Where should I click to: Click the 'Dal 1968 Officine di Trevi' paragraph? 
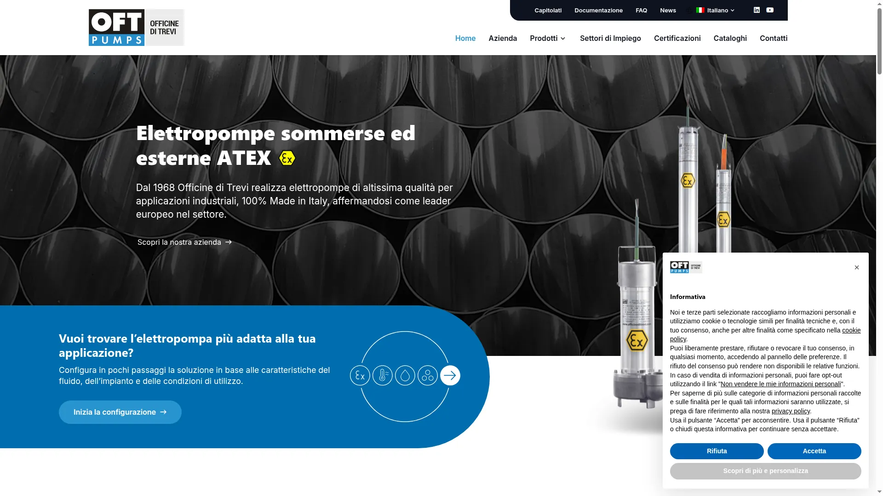pos(294,201)
